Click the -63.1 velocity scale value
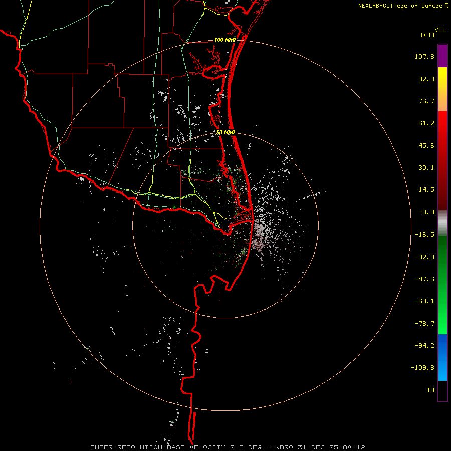This screenshot has height=451, width=451. (x=424, y=301)
